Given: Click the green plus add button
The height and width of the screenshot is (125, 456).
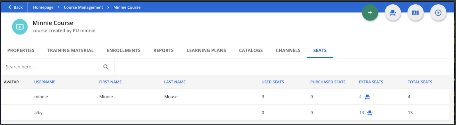Looking at the screenshot, I should (x=370, y=13).
